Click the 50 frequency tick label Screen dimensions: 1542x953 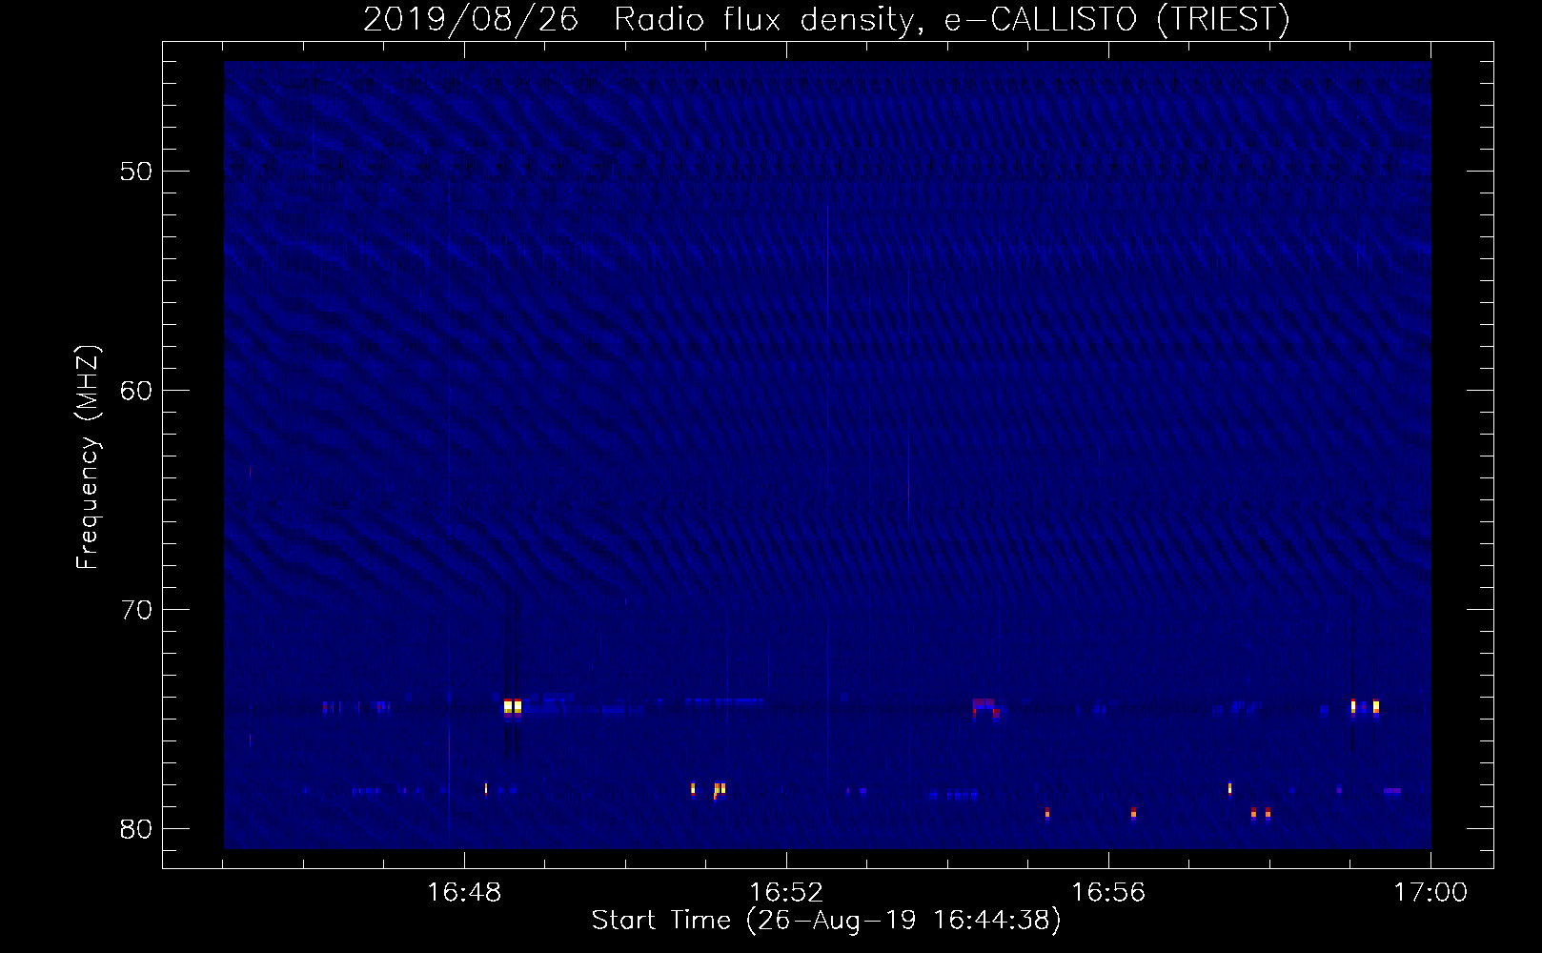(136, 172)
